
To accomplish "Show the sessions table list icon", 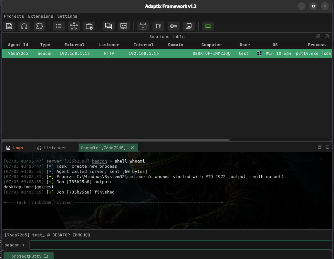I will (x=59, y=26).
